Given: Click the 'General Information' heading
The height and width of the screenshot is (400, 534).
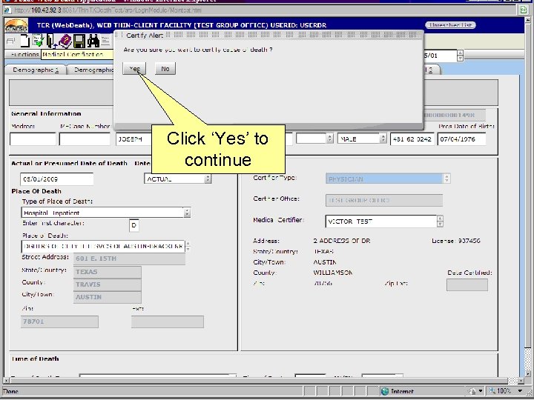Looking at the screenshot, I should [x=46, y=113].
